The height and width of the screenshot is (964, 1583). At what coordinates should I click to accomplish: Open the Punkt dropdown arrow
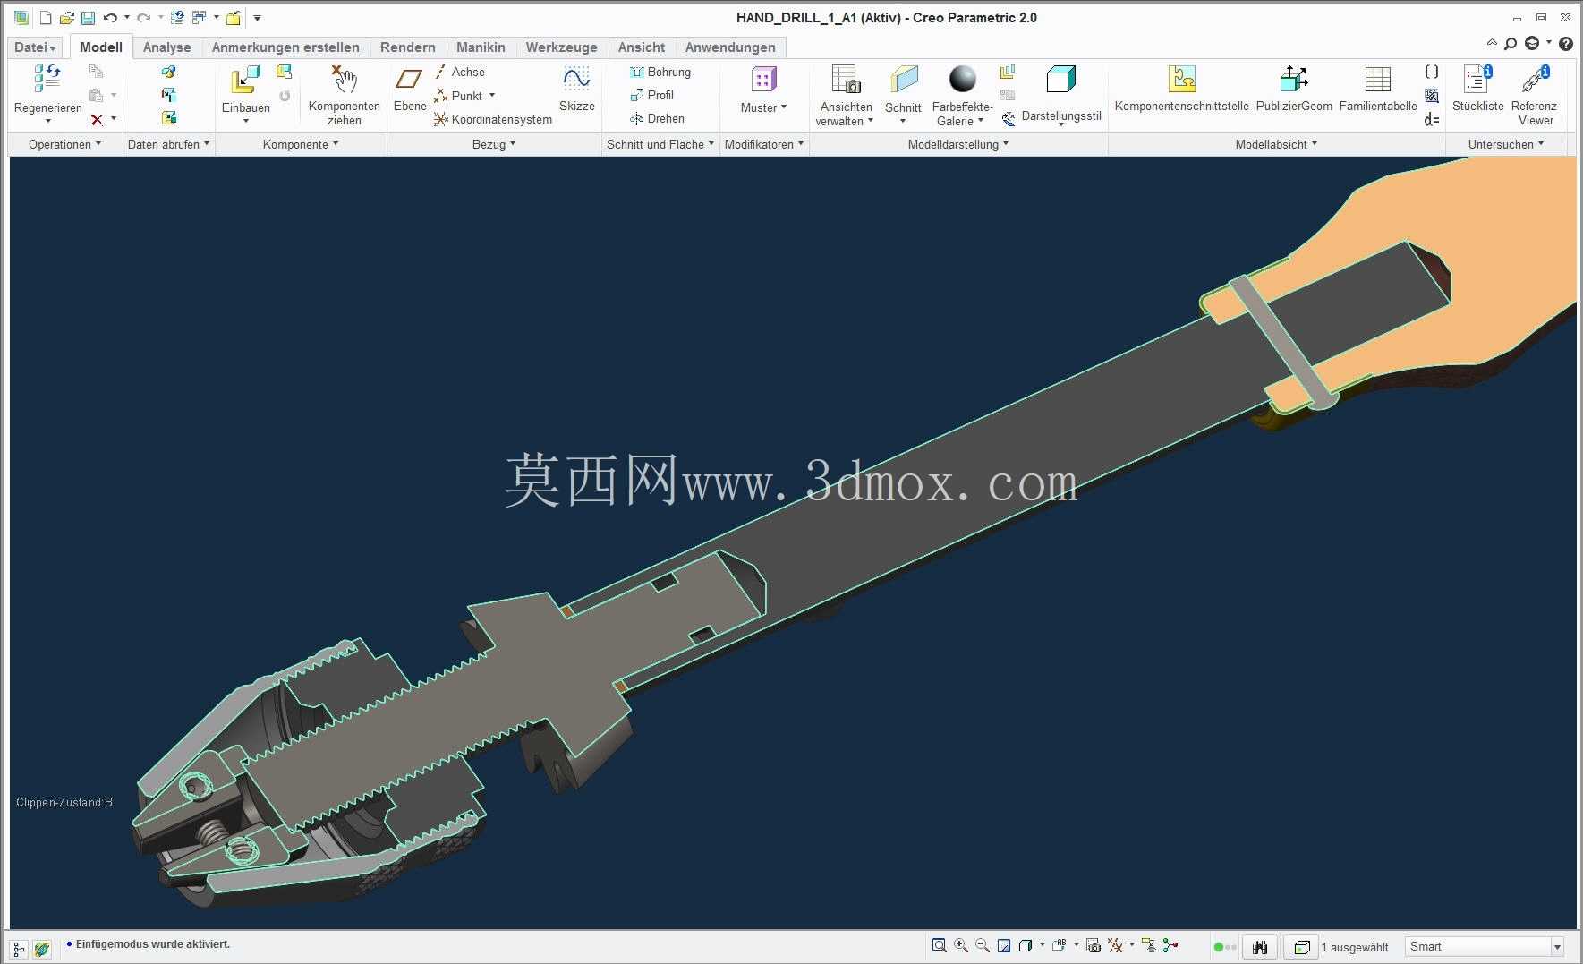(492, 96)
